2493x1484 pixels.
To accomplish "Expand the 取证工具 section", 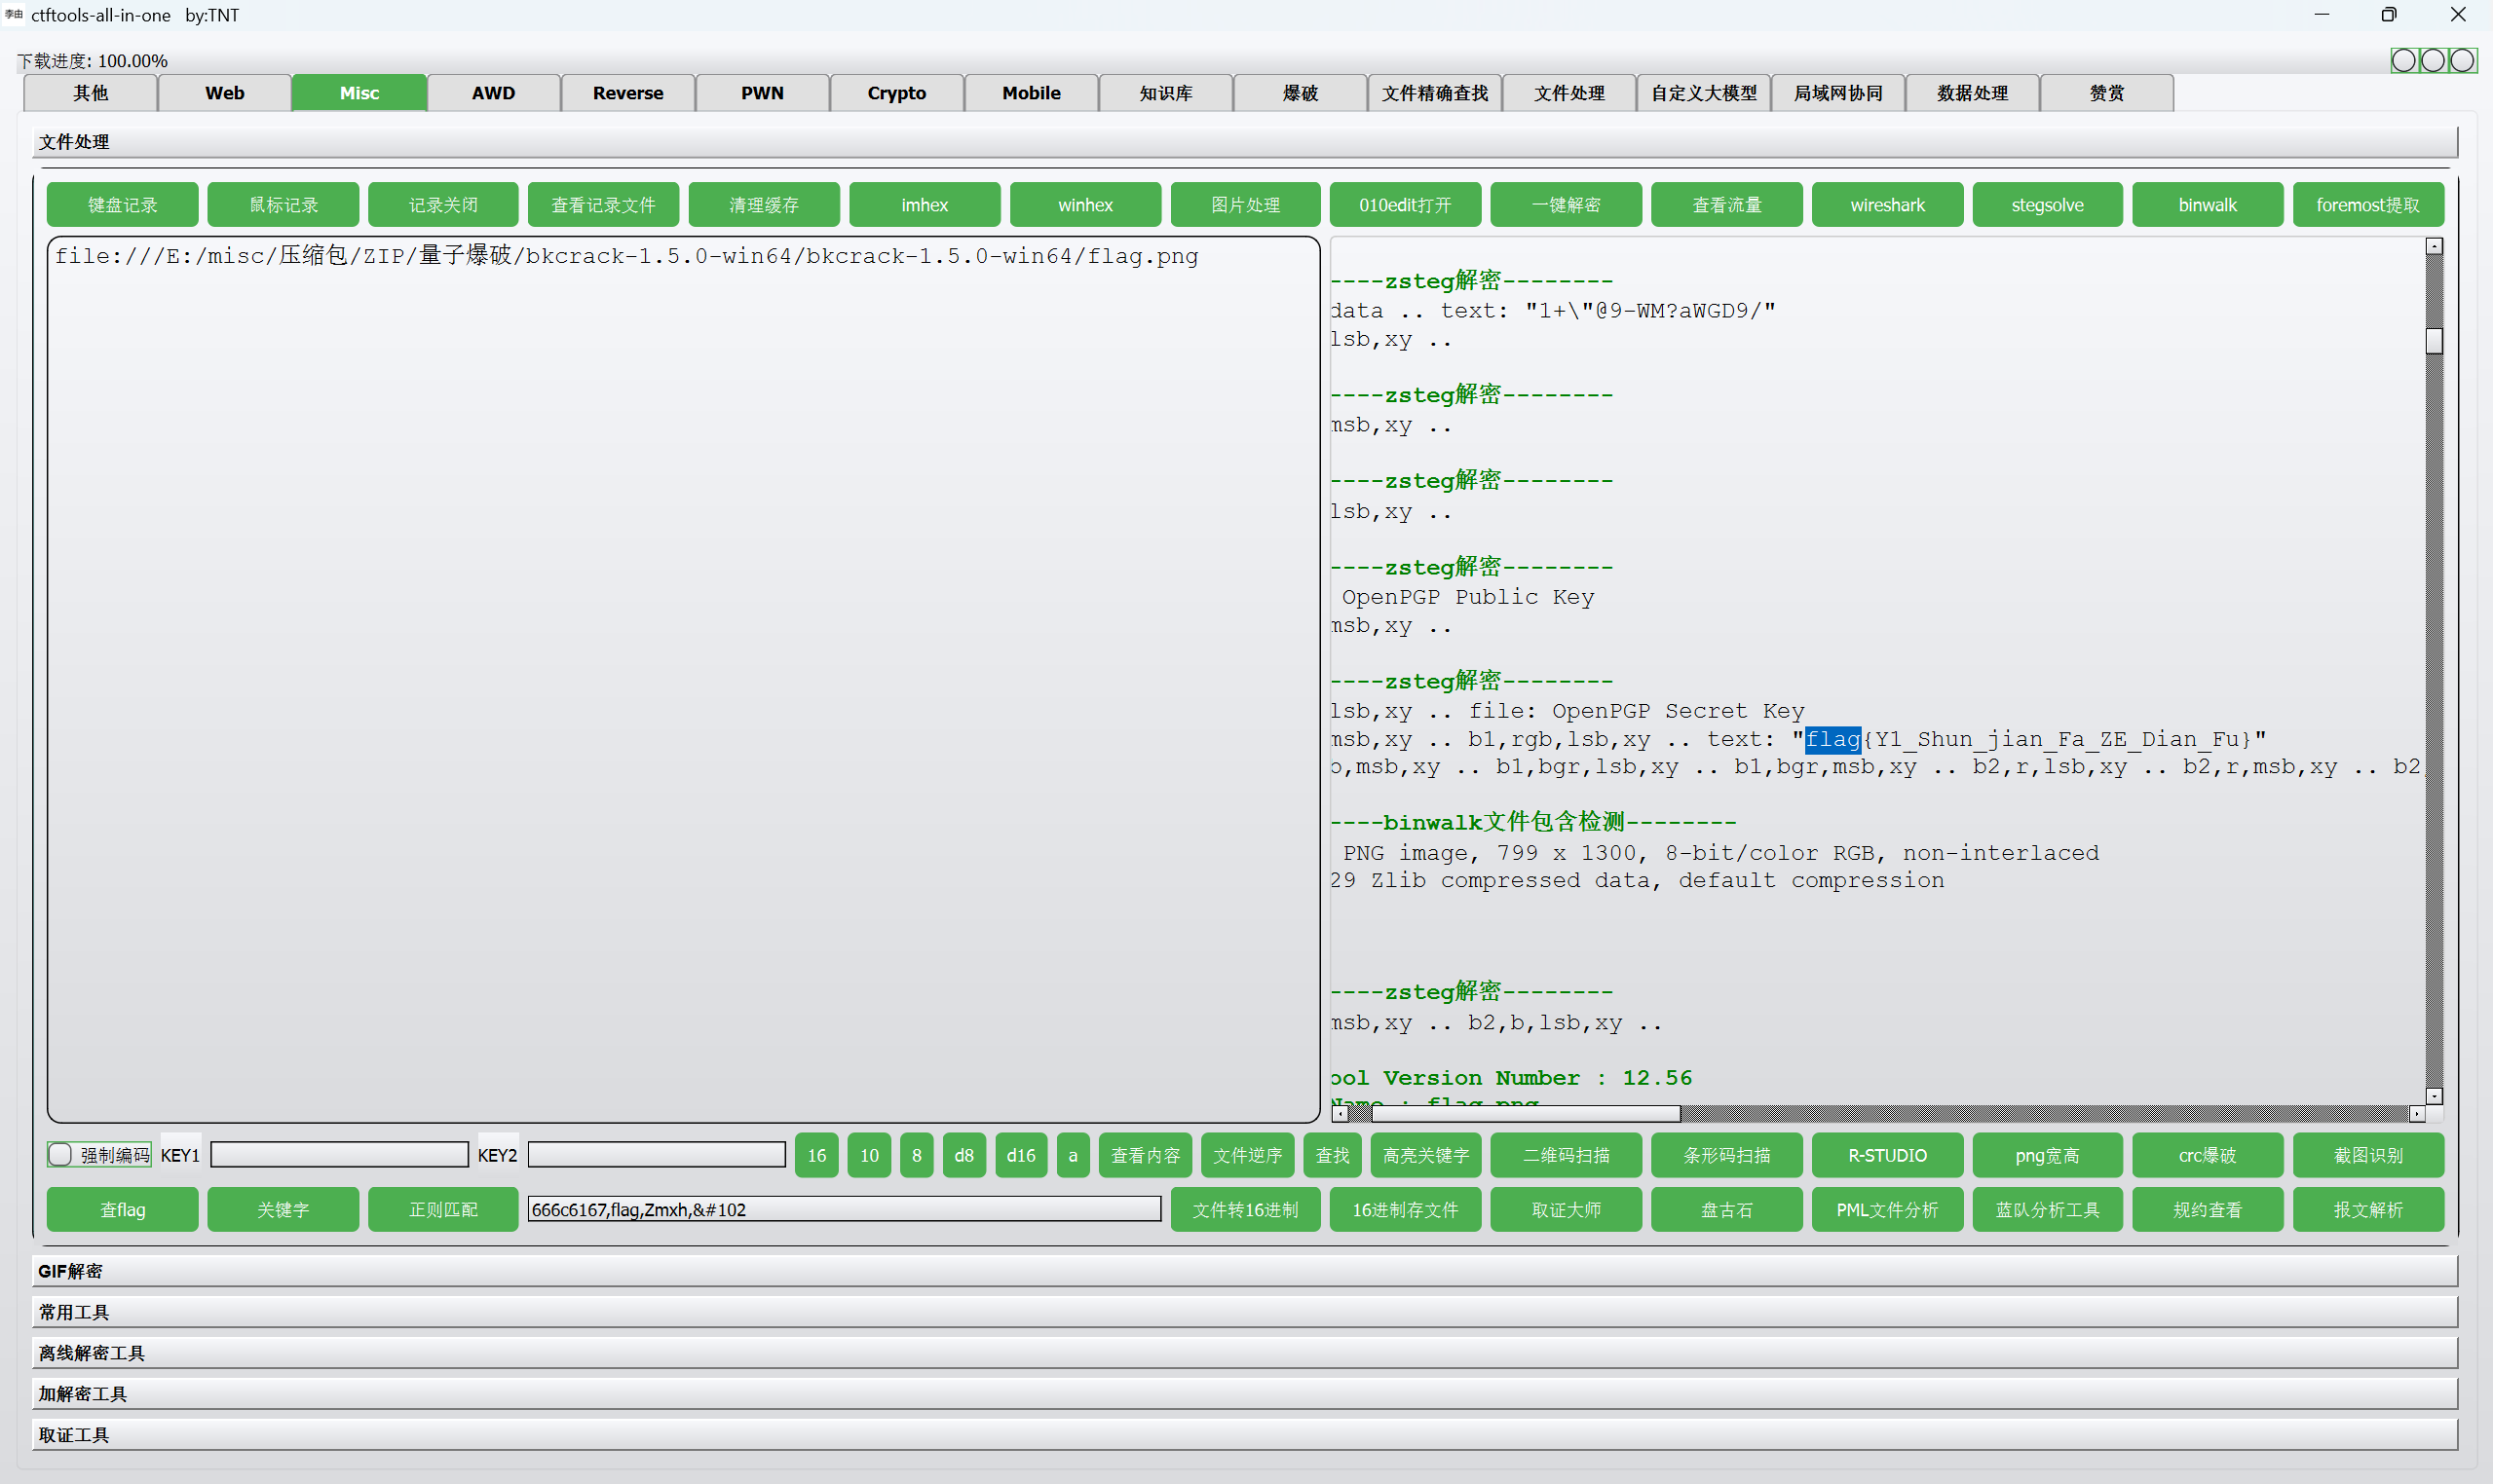I will click(1244, 1435).
